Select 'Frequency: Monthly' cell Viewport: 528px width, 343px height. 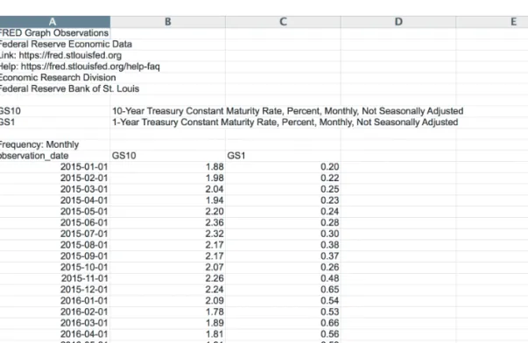(55, 144)
